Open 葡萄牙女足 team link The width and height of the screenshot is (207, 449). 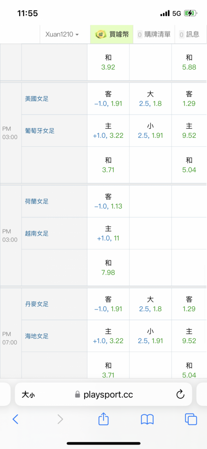(x=40, y=131)
